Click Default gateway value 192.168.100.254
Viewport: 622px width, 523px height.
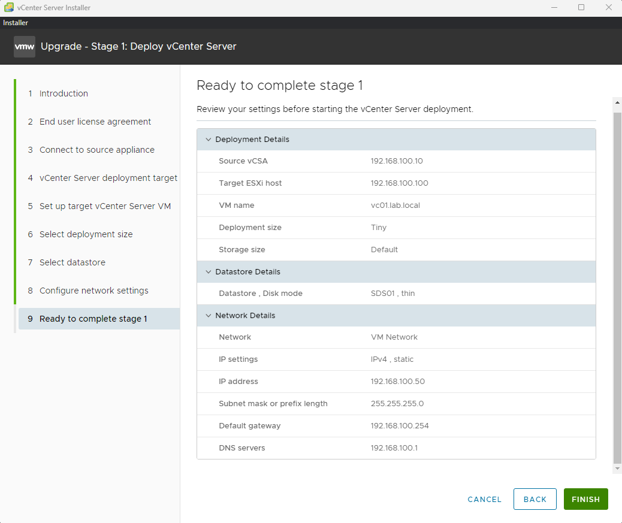pyautogui.click(x=400, y=426)
